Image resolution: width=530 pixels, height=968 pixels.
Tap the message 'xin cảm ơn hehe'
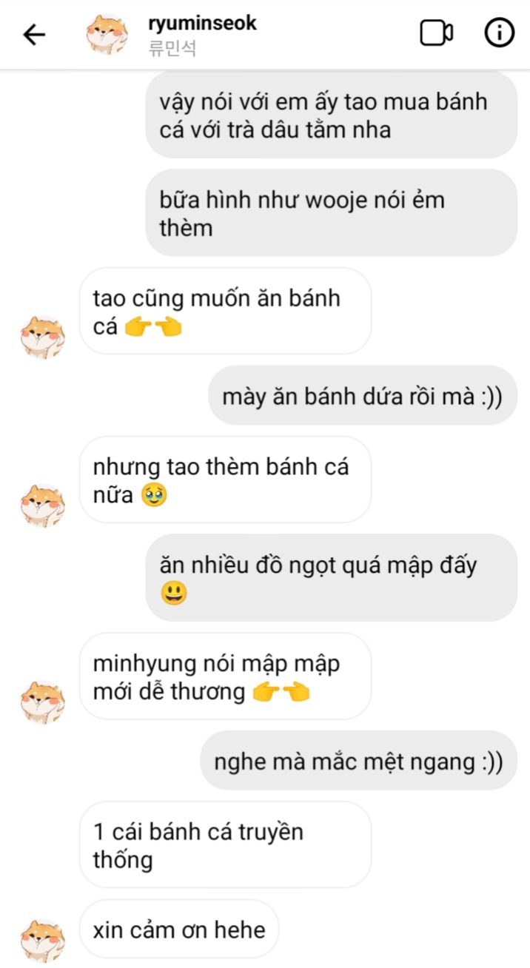(179, 930)
